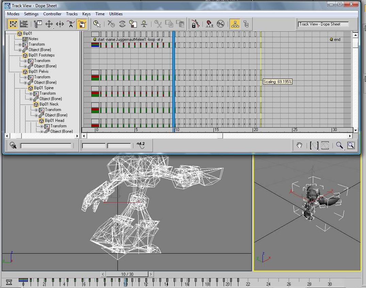Click Zoom Horizontal Extents icon
Image resolution: width=366 pixels, height=288 pixels.
point(314,145)
